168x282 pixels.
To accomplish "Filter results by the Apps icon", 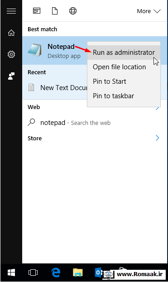I will [x=37, y=11].
